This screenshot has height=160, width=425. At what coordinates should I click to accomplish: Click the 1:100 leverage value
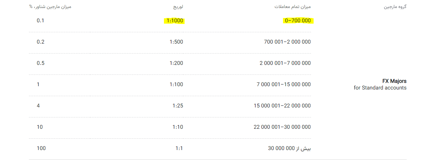pyautogui.click(x=176, y=84)
